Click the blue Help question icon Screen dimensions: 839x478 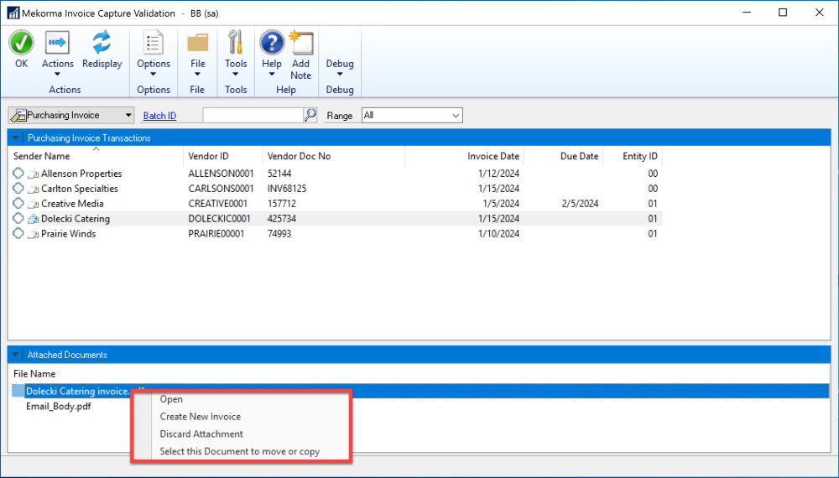pyautogui.click(x=272, y=43)
